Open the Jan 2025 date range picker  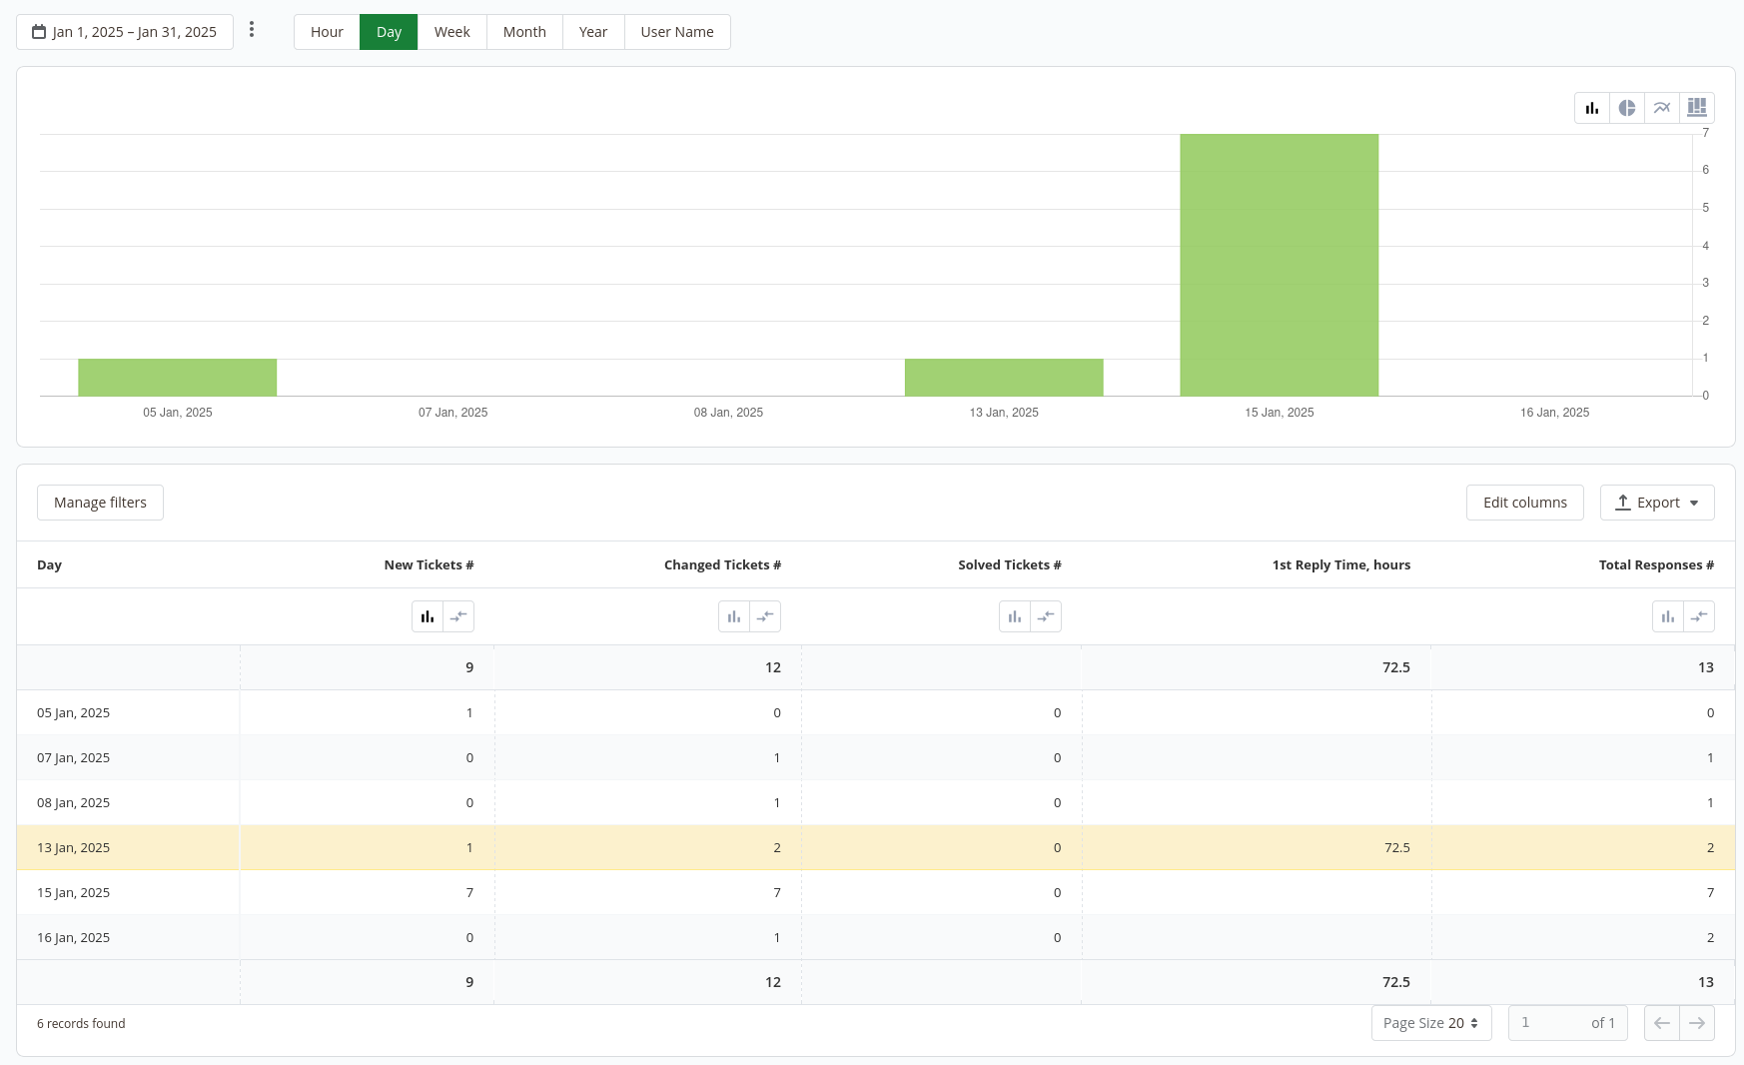pos(125,32)
